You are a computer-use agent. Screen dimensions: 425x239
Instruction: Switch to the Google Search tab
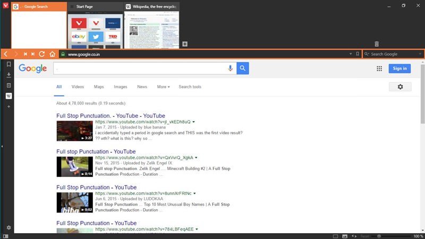click(39, 6)
